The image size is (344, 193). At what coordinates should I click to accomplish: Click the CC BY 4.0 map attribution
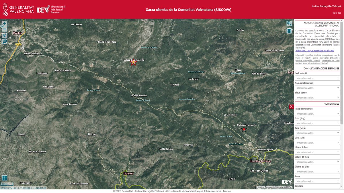[x=274, y=187]
